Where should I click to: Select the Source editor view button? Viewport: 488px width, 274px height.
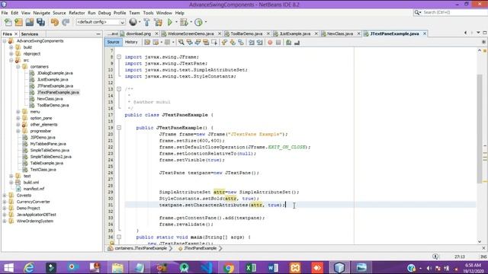pyautogui.click(x=113, y=43)
